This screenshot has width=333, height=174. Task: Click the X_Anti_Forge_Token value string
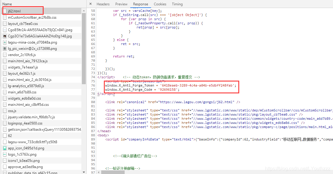click(197, 85)
